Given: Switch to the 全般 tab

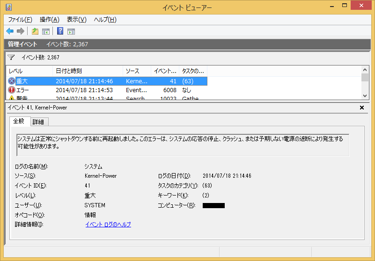Looking at the screenshot, I should [20, 122].
